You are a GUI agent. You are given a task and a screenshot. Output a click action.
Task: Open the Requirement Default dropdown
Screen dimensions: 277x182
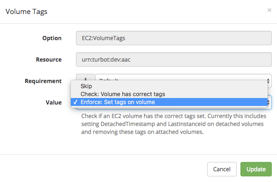183,77
